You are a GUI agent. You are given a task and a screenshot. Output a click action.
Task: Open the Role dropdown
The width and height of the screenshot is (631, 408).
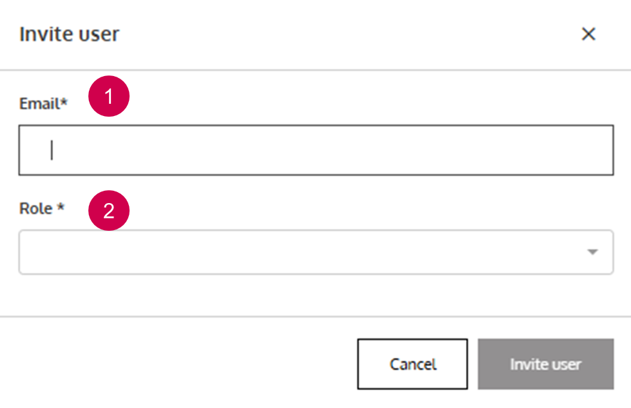click(x=316, y=252)
